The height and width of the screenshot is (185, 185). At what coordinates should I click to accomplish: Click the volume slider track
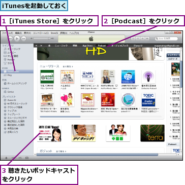click(x=42, y=39)
